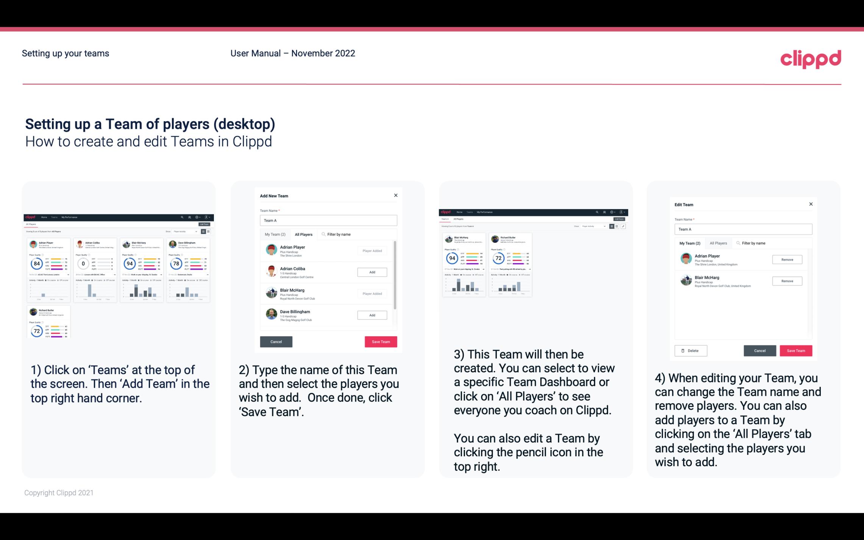Click the Add button next to Dave Billingham

(x=372, y=315)
